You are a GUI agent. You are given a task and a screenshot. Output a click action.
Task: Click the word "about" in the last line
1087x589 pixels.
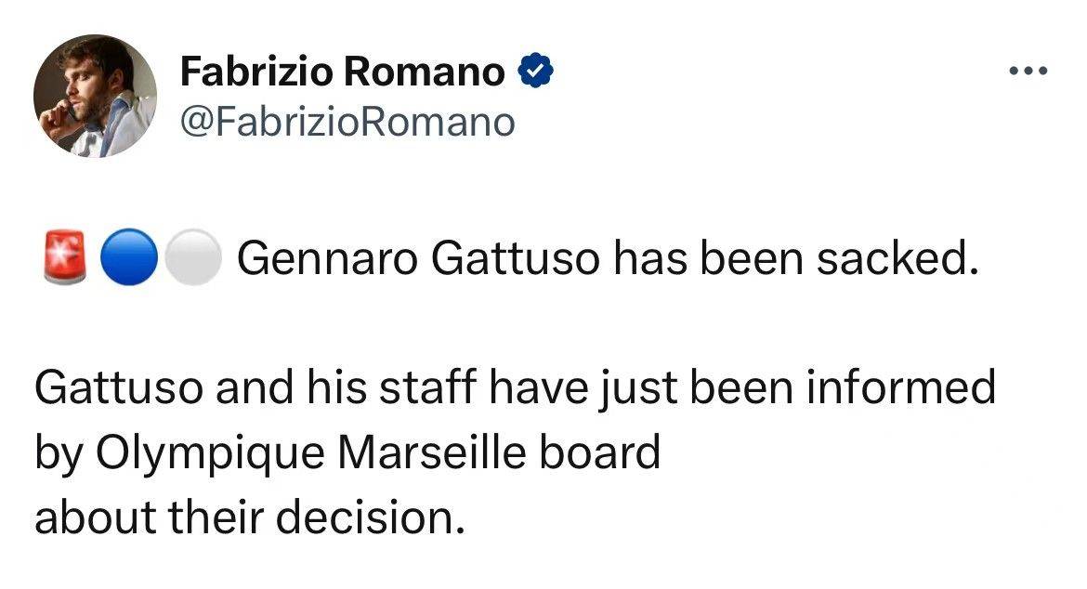point(94,518)
